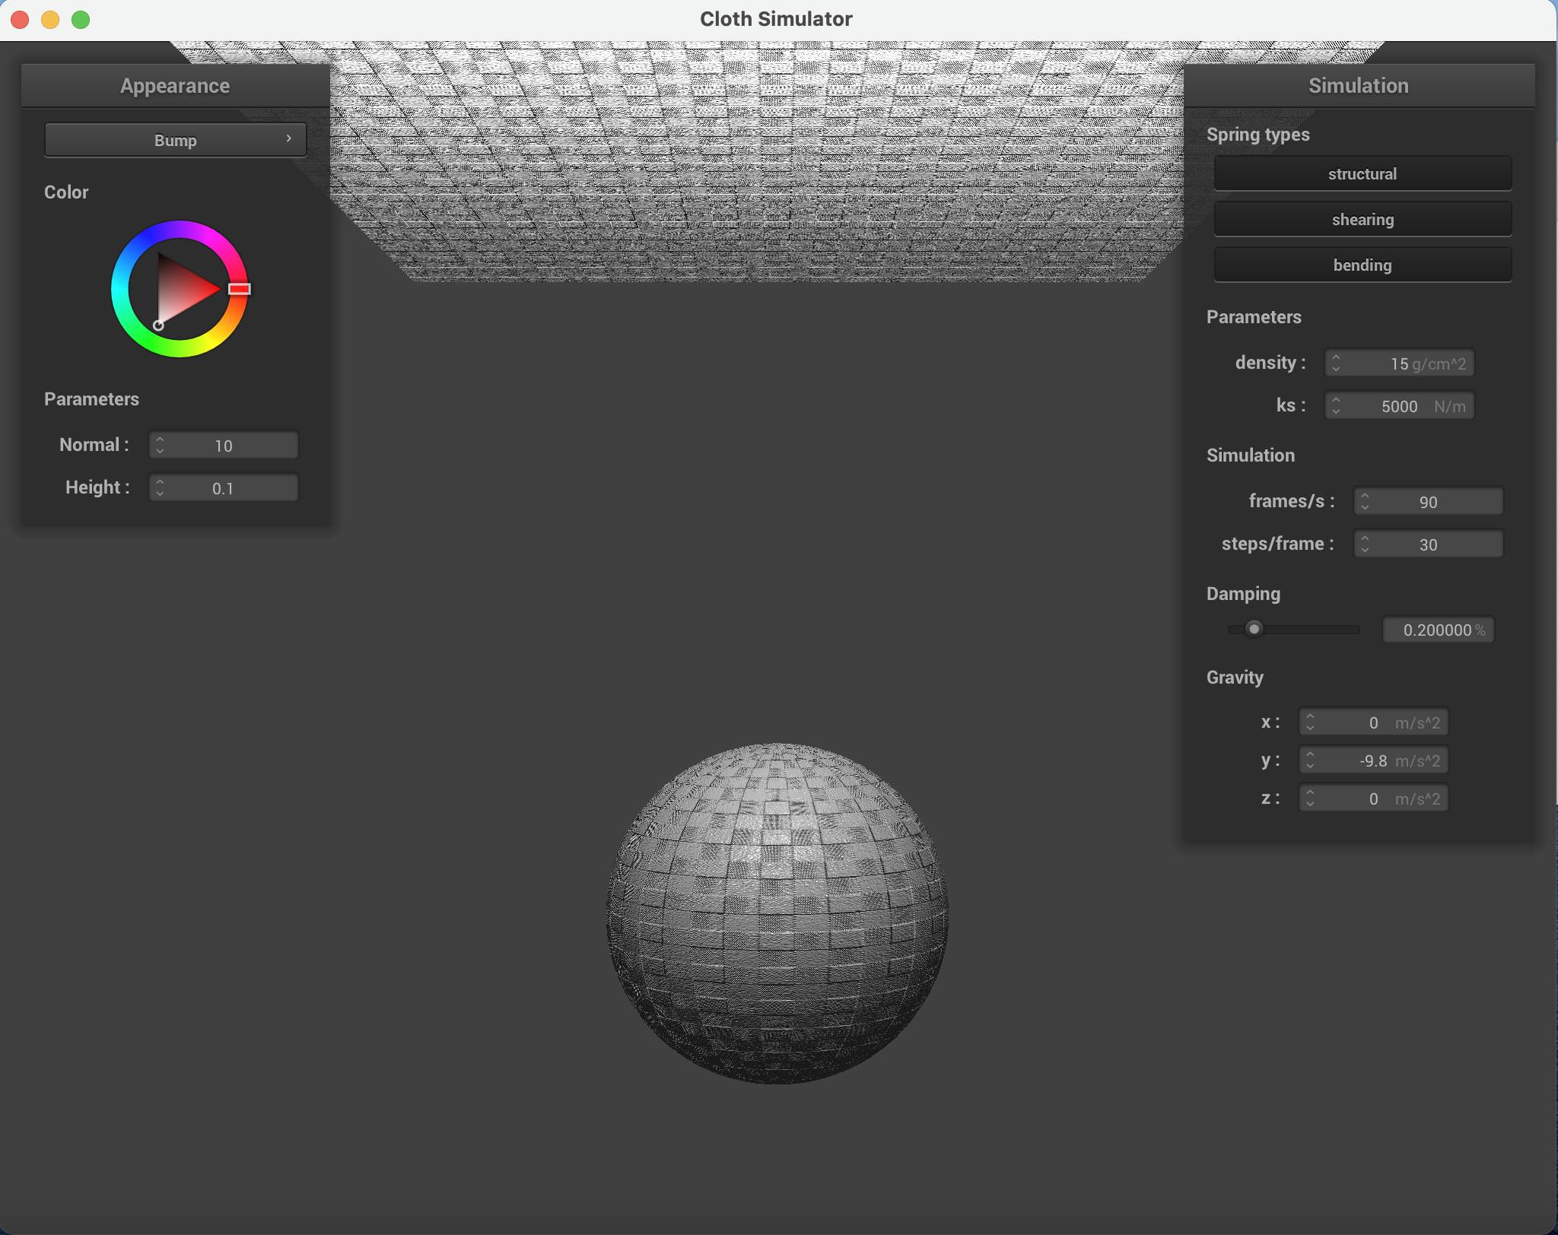The image size is (1558, 1235).
Task: Click the ks stepper arrows
Action: click(1336, 406)
